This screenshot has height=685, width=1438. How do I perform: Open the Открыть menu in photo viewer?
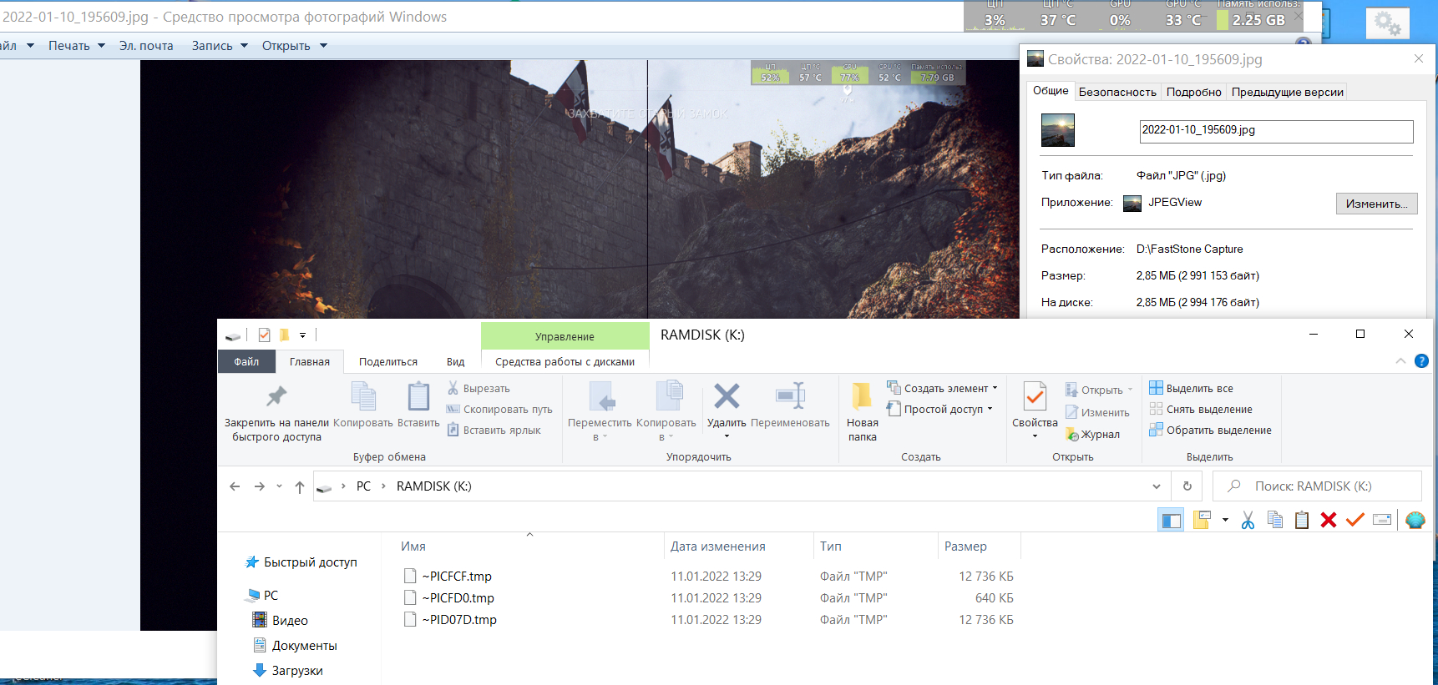[294, 46]
